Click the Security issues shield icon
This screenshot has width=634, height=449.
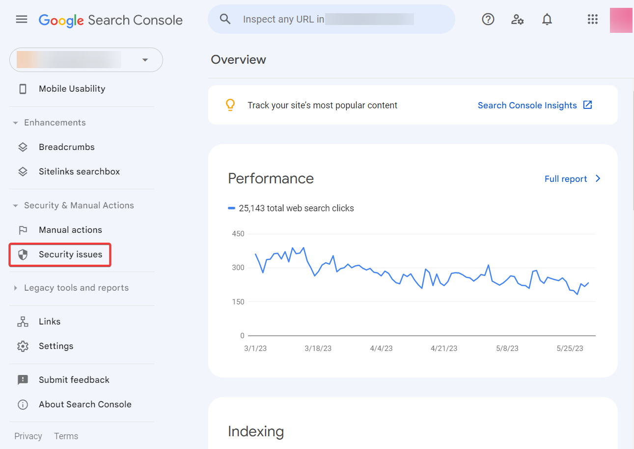click(23, 254)
